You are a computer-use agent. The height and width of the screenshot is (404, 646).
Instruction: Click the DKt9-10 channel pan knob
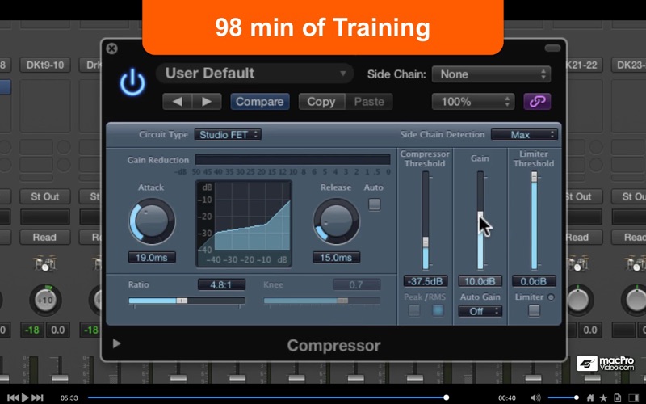pos(45,300)
